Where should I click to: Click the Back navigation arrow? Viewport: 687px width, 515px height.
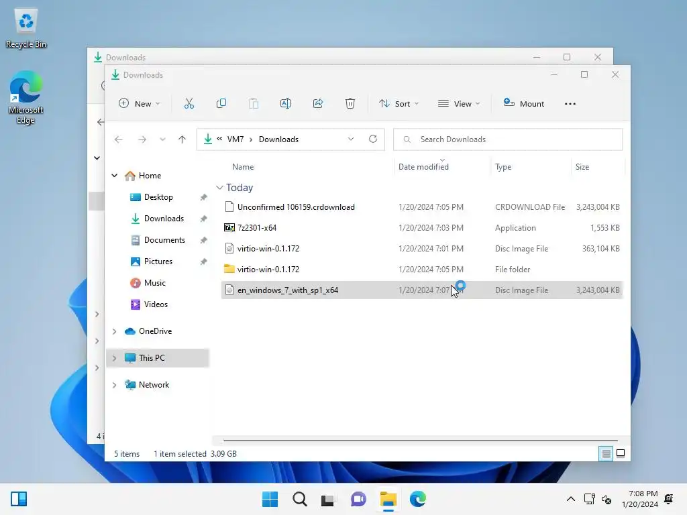point(118,139)
